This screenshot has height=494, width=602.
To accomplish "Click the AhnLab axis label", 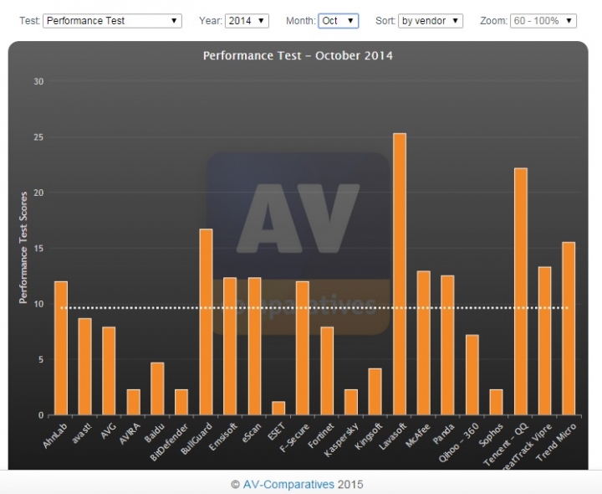I will pos(55,435).
